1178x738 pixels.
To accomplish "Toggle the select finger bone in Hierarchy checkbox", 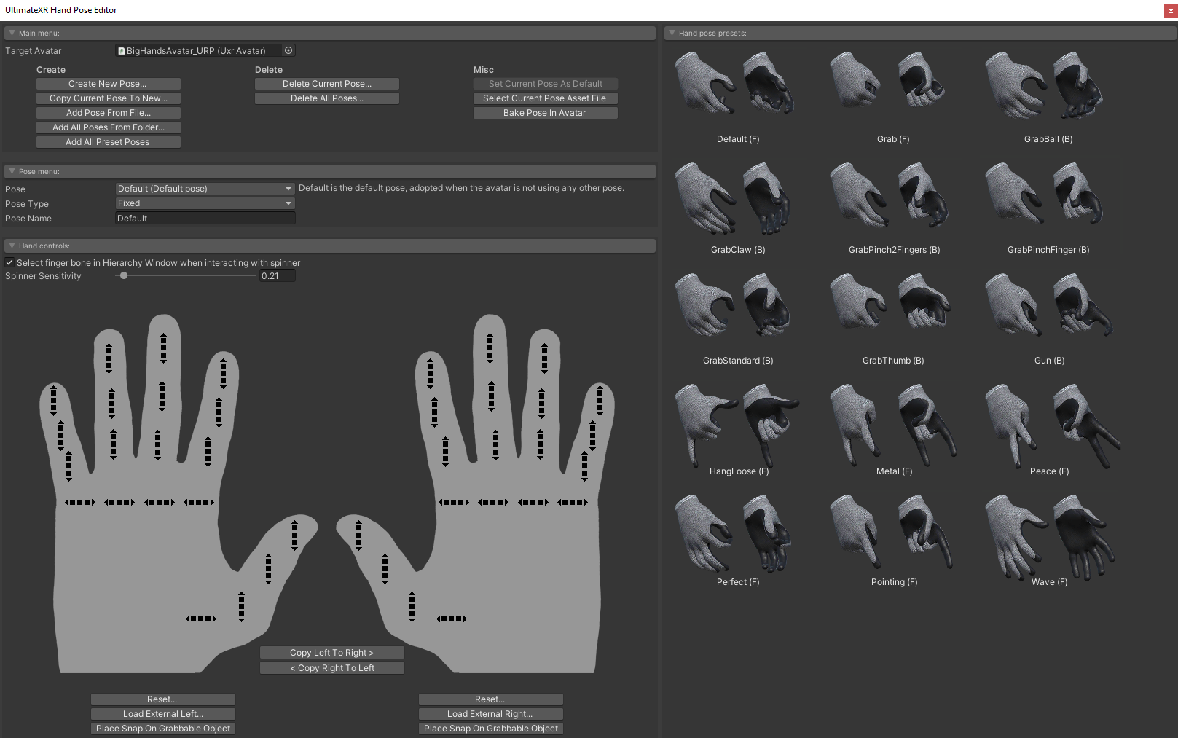I will click(x=9, y=262).
